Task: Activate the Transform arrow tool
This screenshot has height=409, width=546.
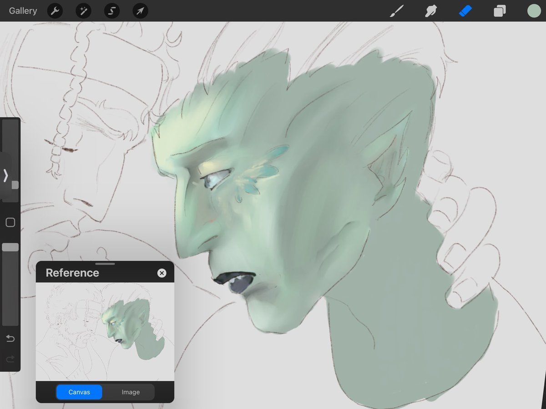Action: (140, 11)
